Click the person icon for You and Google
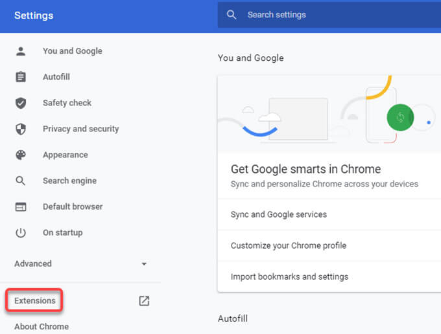This screenshot has width=441, height=334. [21, 51]
